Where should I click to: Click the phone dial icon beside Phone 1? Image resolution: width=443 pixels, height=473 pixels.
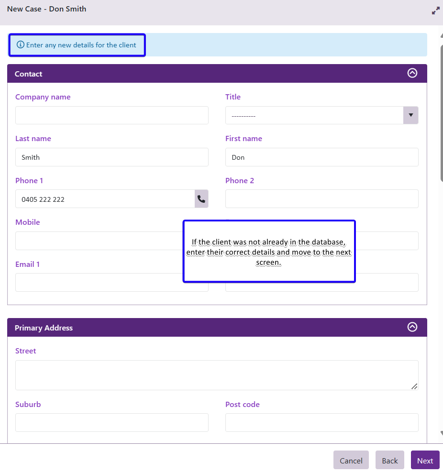pyautogui.click(x=201, y=199)
